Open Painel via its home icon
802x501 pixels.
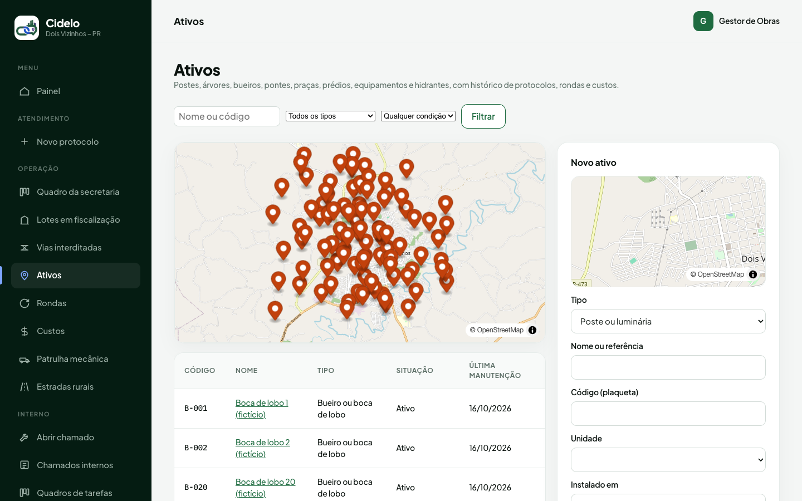click(x=25, y=91)
